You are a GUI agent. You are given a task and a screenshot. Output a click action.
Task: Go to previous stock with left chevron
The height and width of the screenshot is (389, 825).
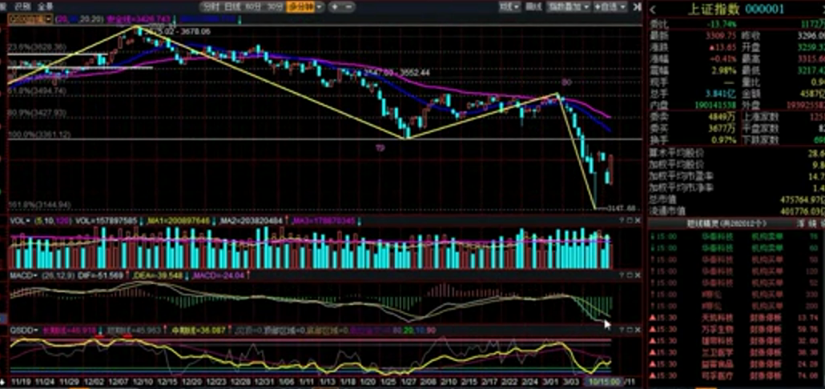pyautogui.click(x=653, y=9)
